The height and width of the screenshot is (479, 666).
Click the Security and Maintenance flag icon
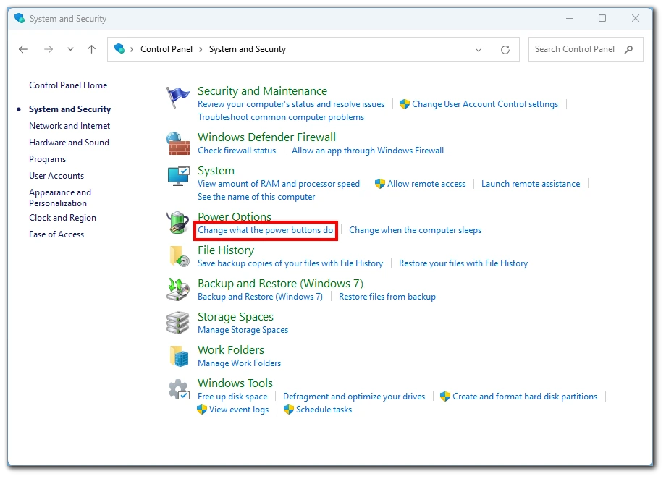(177, 97)
